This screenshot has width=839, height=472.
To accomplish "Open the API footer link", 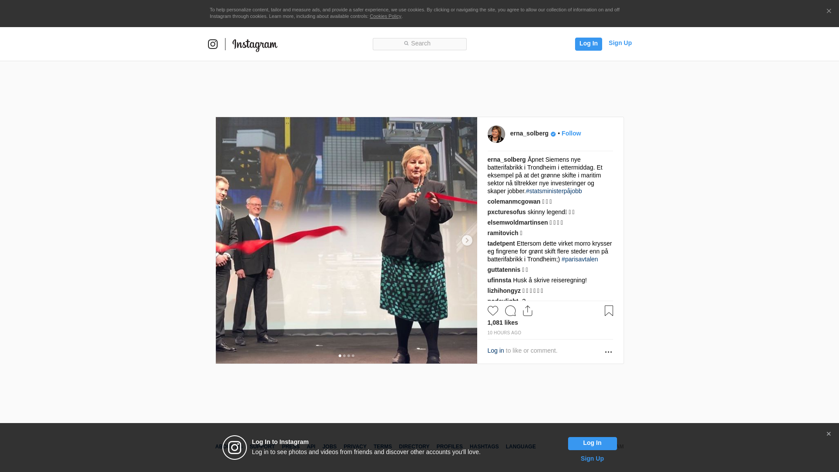I will point(311,447).
